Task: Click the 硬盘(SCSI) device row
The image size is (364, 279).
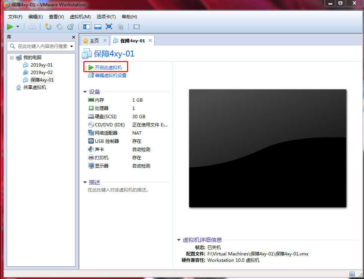Action: (x=128, y=117)
